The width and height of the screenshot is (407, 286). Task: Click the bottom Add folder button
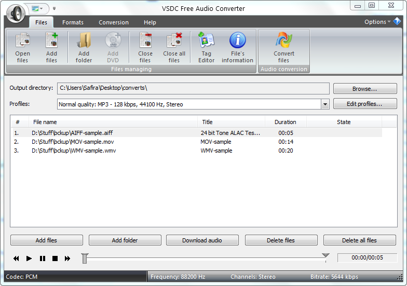(x=125, y=240)
